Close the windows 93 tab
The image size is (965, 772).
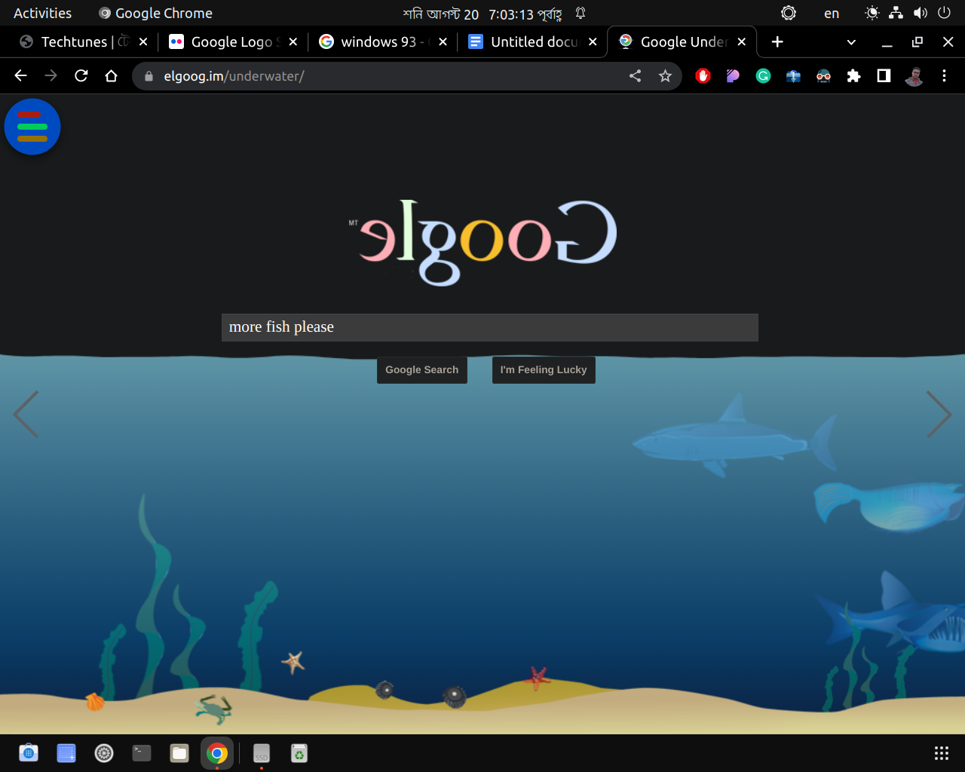(443, 41)
